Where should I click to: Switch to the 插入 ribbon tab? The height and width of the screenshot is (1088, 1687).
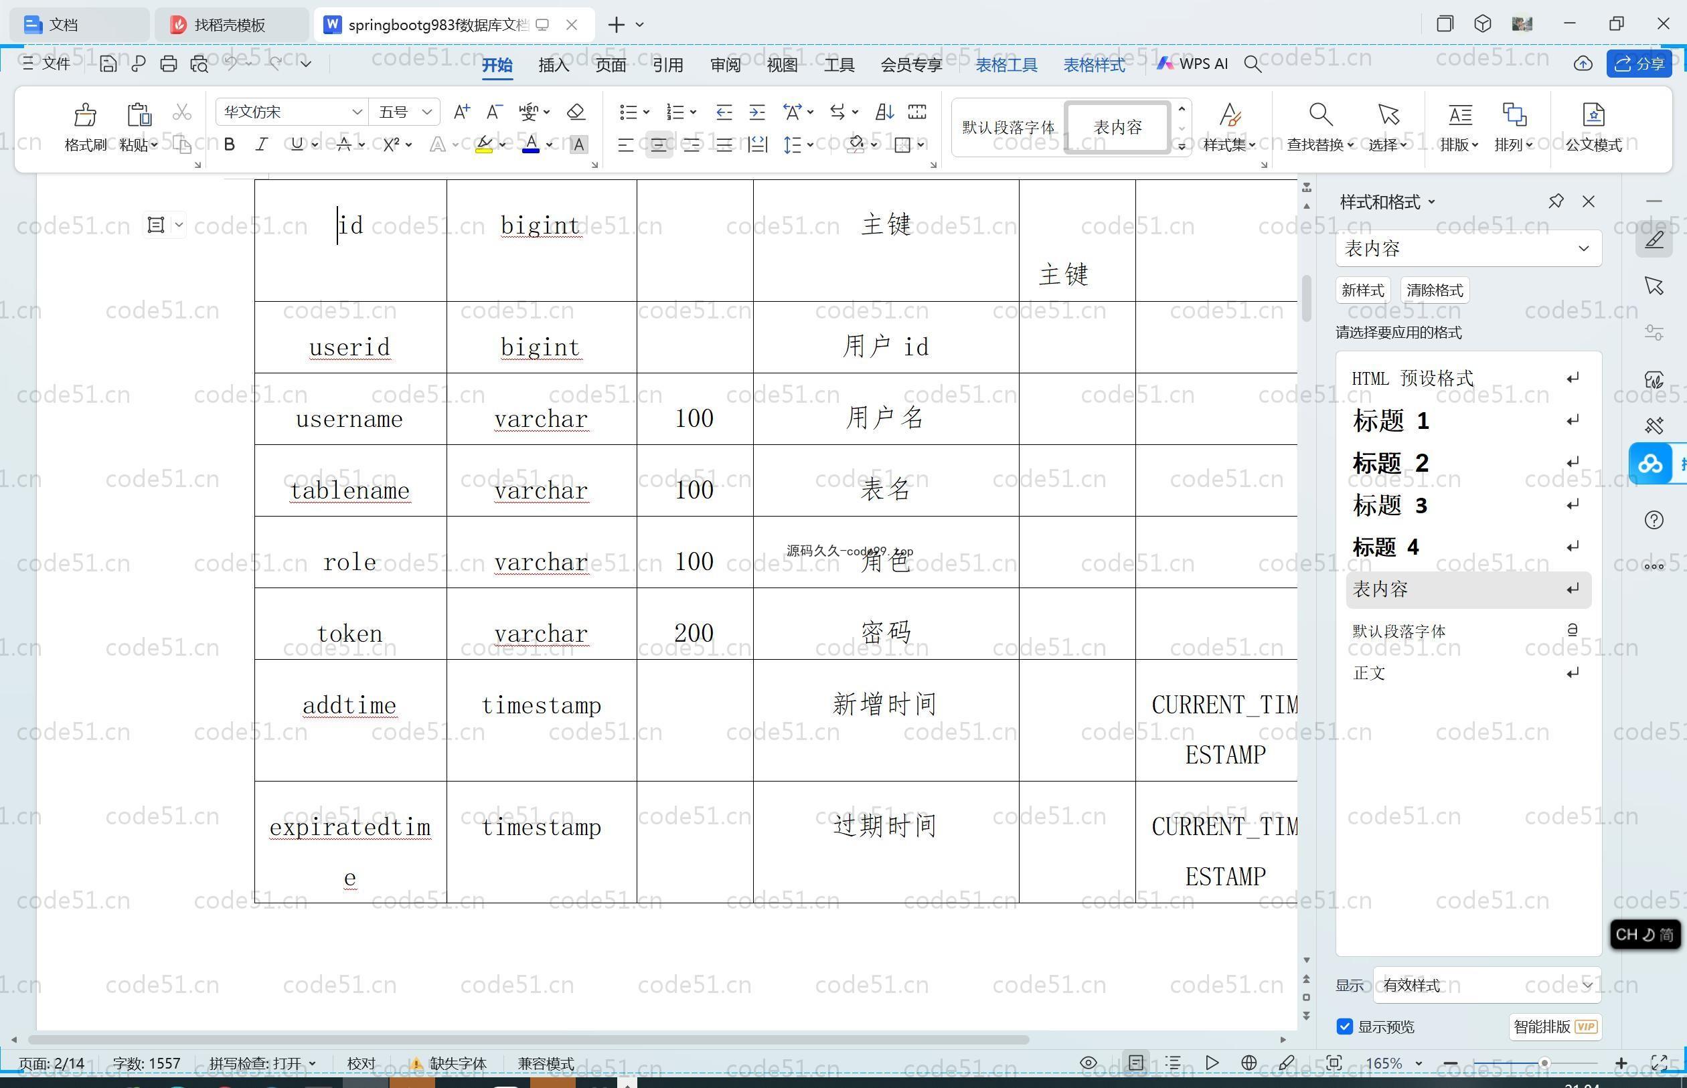(x=554, y=64)
